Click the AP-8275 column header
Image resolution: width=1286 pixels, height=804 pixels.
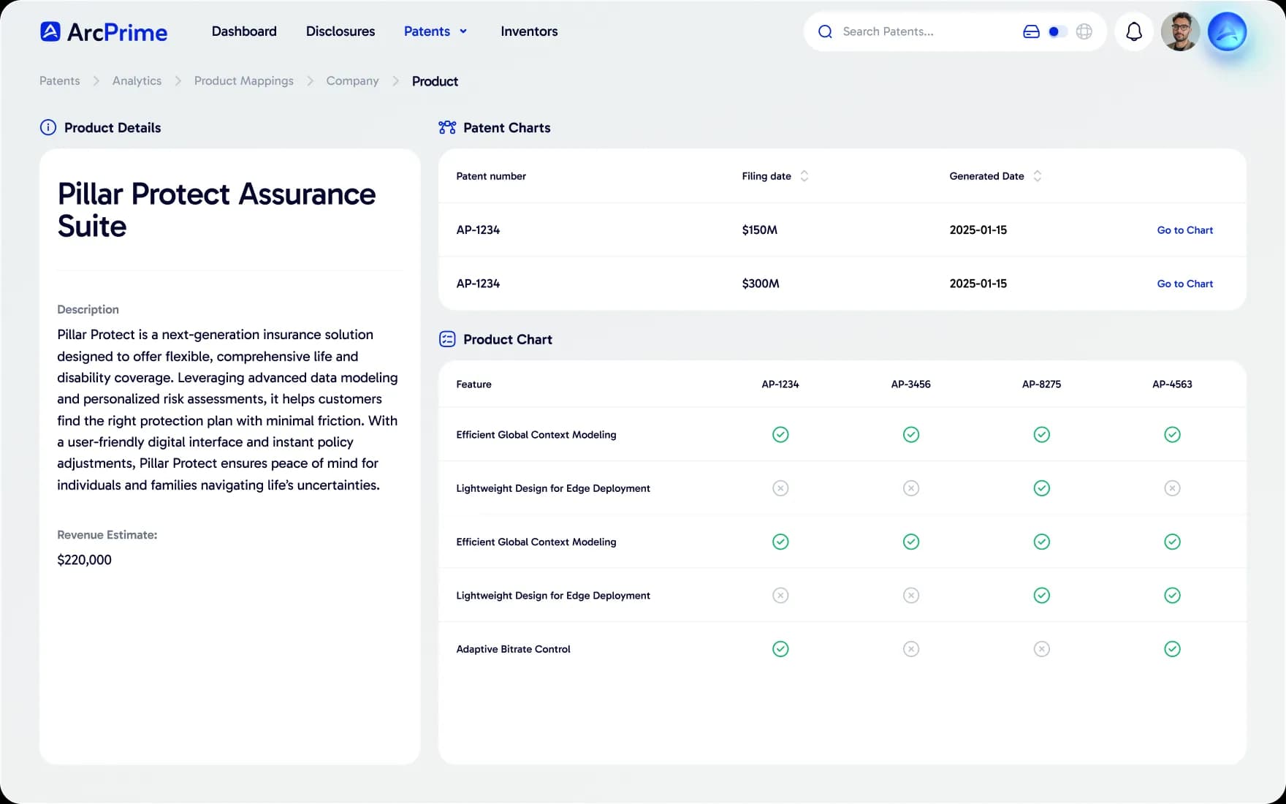pyautogui.click(x=1041, y=384)
